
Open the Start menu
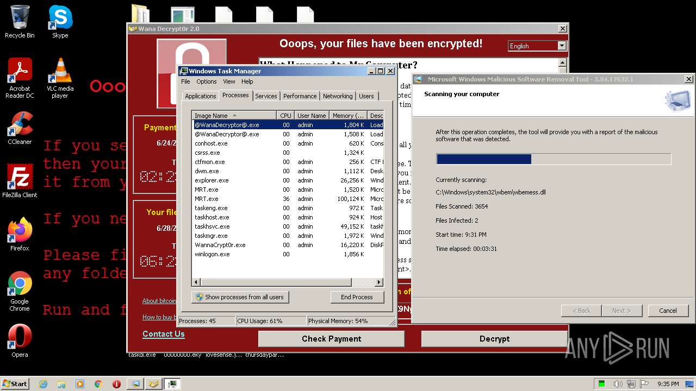point(15,384)
